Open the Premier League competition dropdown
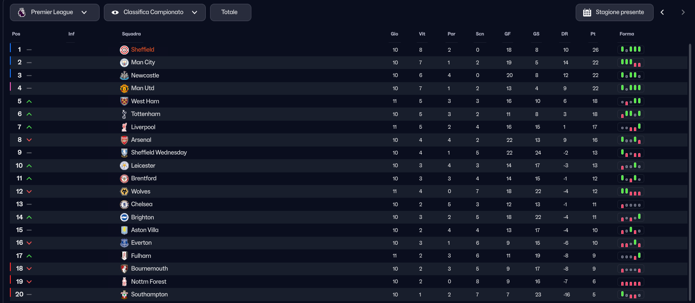Screen dimensions: 695x303 coord(55,13)
